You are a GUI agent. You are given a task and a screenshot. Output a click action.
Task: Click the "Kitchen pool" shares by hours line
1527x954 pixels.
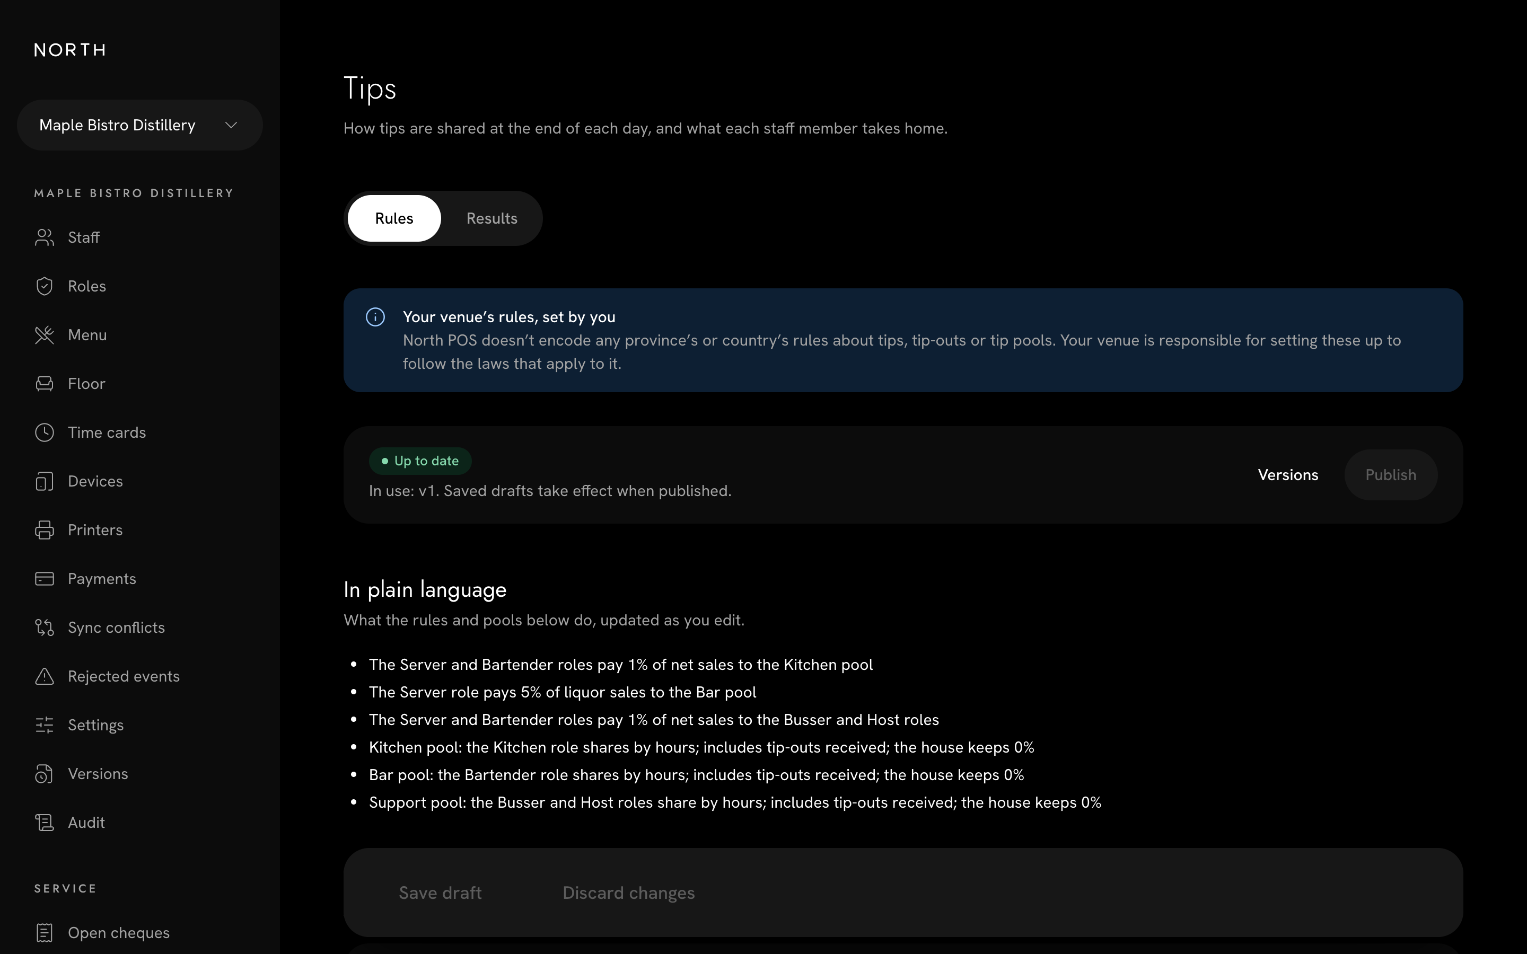click(701, 747)
